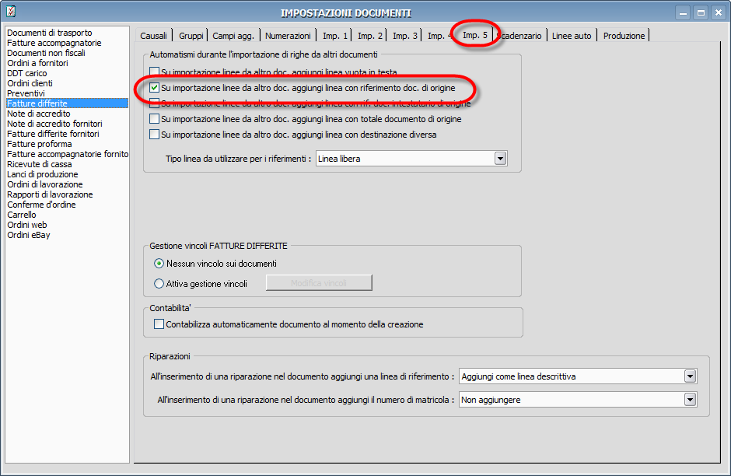
Task: Switch to the Imp. 3 tab
Action: click(x=404, y=36)
